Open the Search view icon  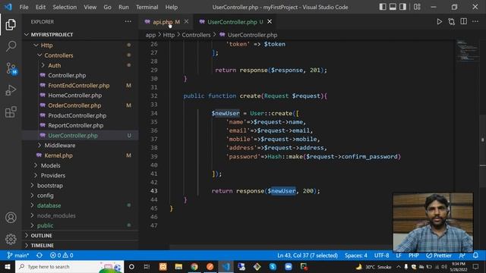[11, 46]
